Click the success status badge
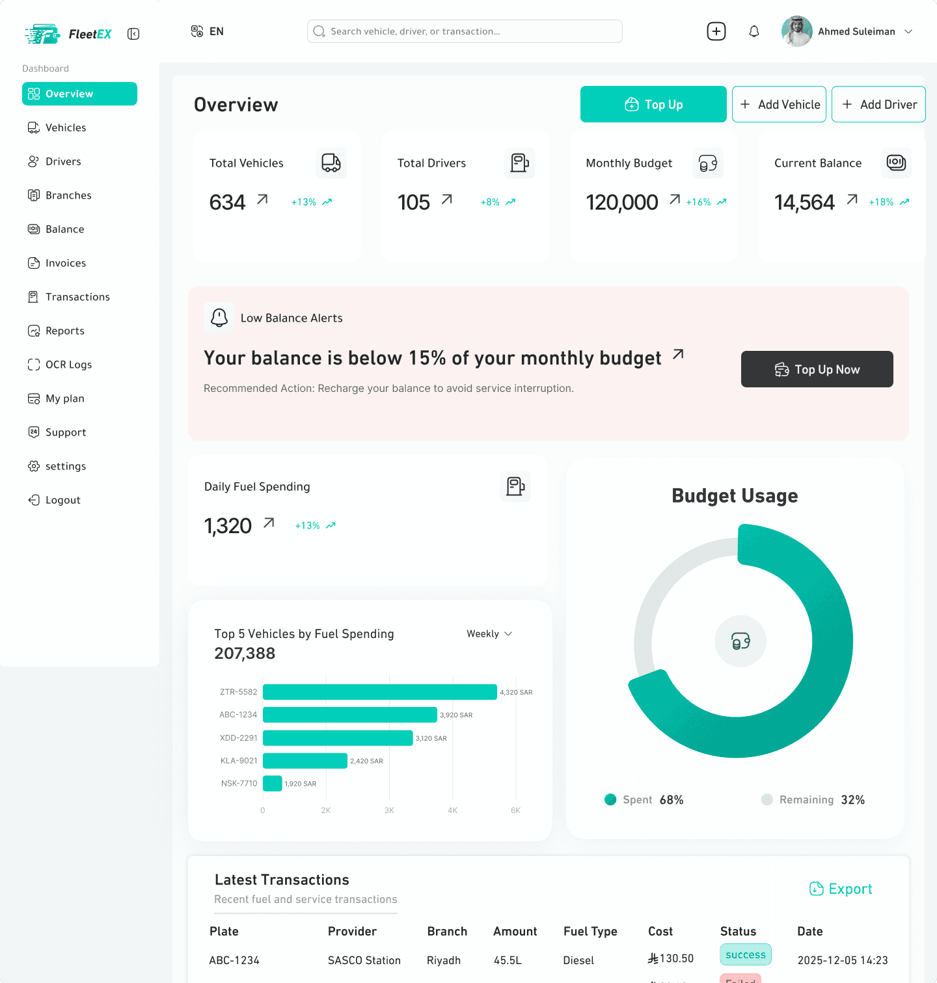The width and height of the screenshot is (937, 983). point(746,954)
